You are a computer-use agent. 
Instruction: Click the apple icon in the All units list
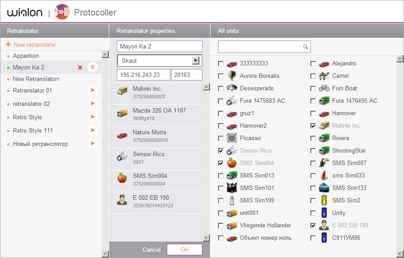pyautogui.click(x=232, y=163)
